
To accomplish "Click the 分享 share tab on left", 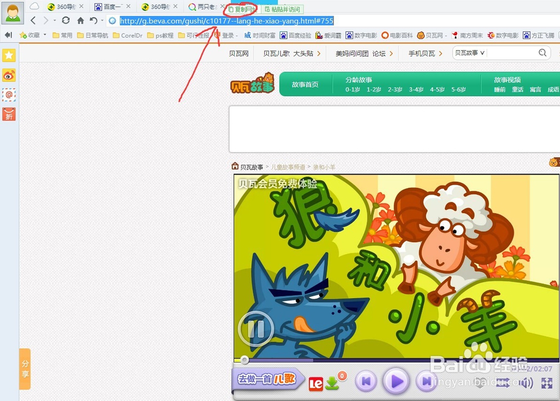I will (25, 369).
